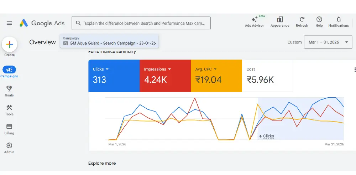Click the Create plus button
This screenshot has height=175, width=356.
(10, 45)
